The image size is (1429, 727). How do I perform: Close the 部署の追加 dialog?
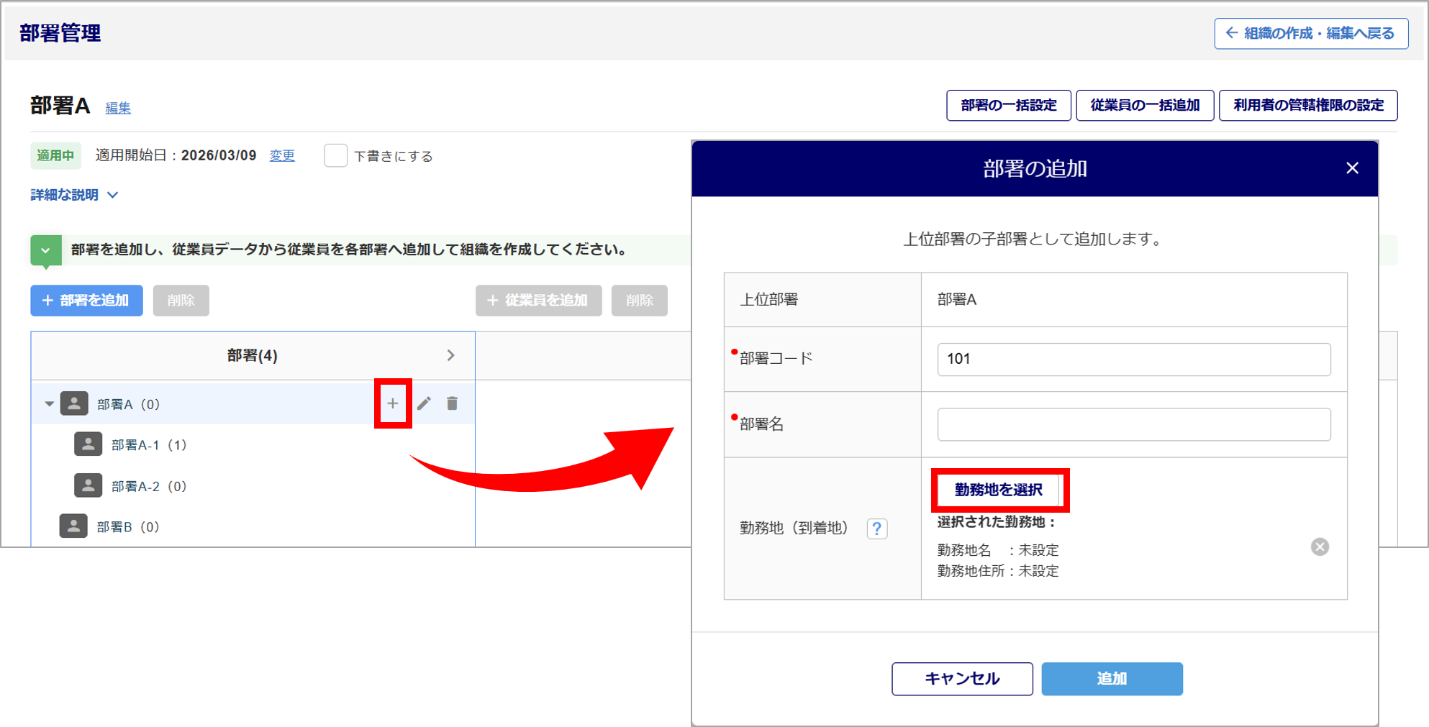pyautogui.click(x=1352, y=168)
